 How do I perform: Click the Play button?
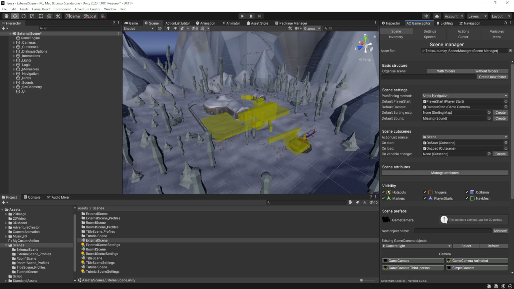pyautogui.click(x=242, y=16)
